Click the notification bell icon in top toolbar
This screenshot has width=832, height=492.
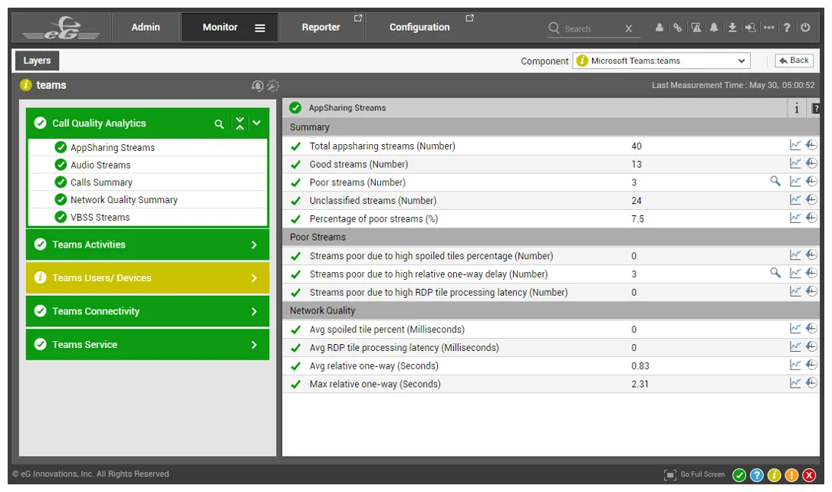[x=714, y=28]
